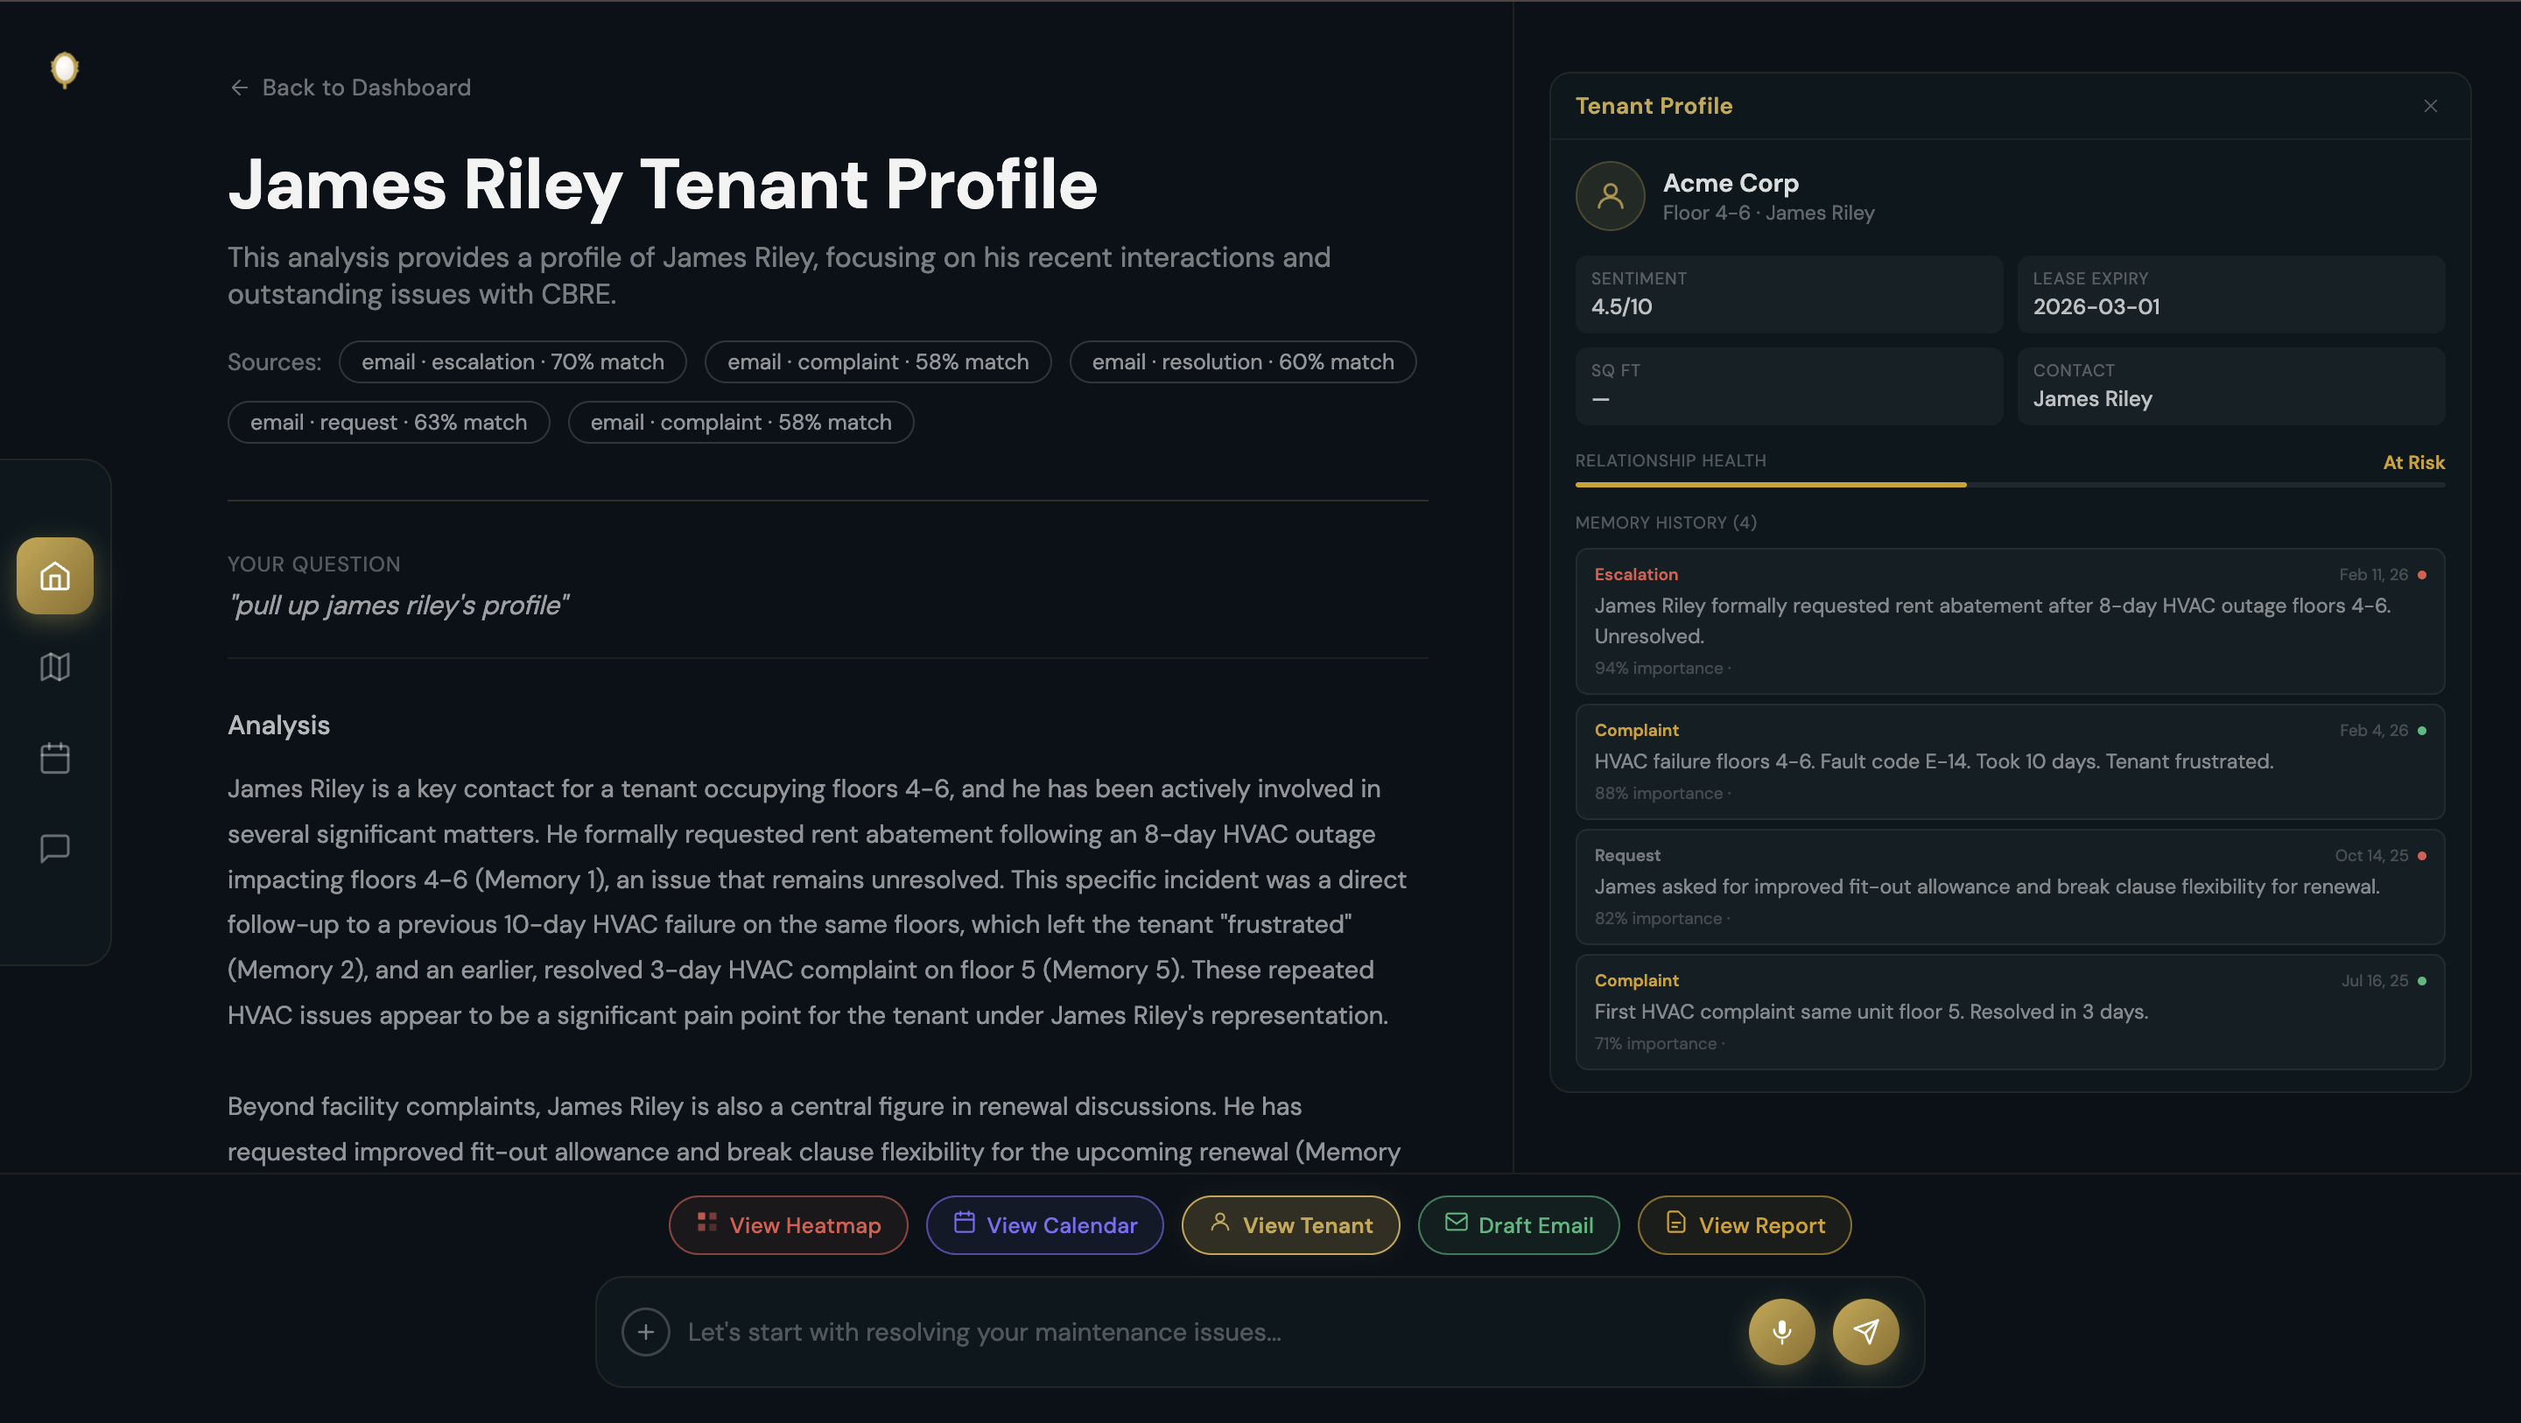The height and width of the screenshot is (1423, 2521).
Task: Click View Calendar button
Action: (x=1044, y=1224)
